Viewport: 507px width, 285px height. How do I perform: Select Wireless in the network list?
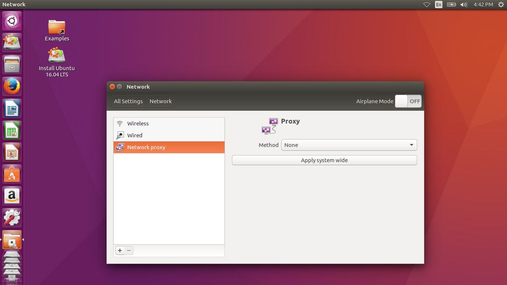pos(169,124)
